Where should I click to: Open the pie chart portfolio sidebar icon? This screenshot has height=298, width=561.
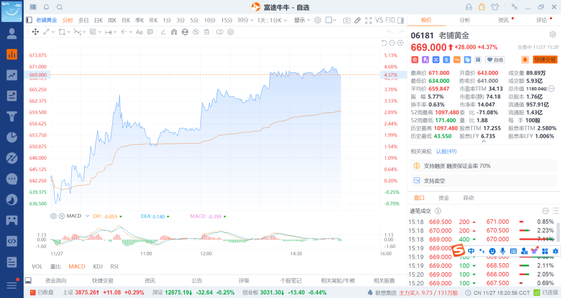coord(12,137)
